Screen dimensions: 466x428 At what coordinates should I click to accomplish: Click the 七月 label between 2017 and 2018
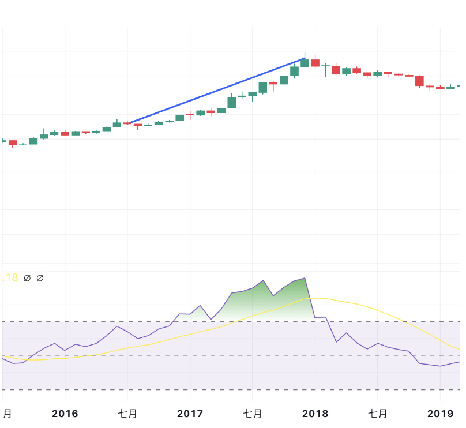click(x=254, y=414)
